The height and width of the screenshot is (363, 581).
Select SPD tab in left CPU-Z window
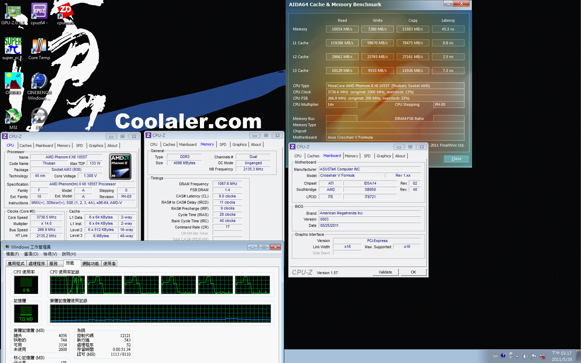80,146
